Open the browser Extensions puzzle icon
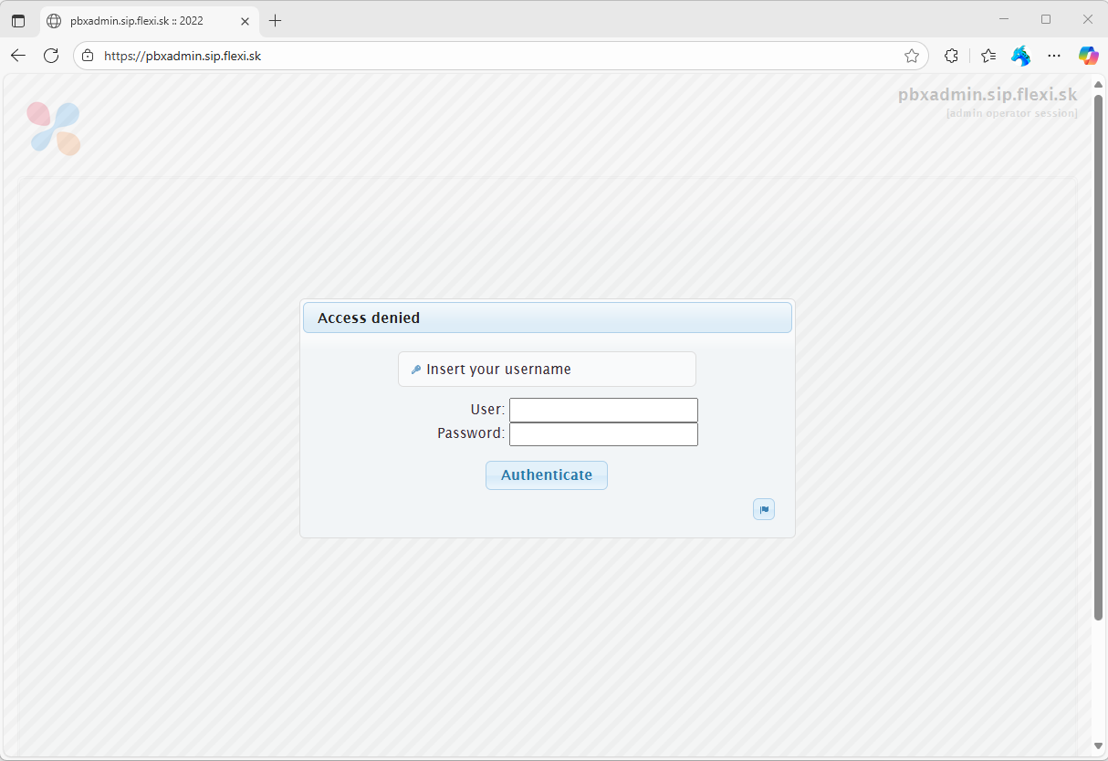Image resolution: width=1108 pixels, height=761 pixels. 951,56
